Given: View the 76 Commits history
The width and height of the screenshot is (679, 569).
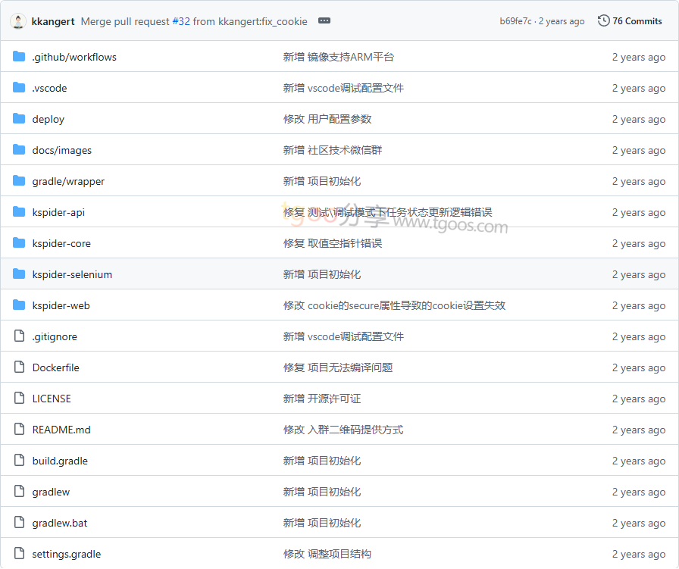Looking at the screenshot, I should tap(637, 21).
